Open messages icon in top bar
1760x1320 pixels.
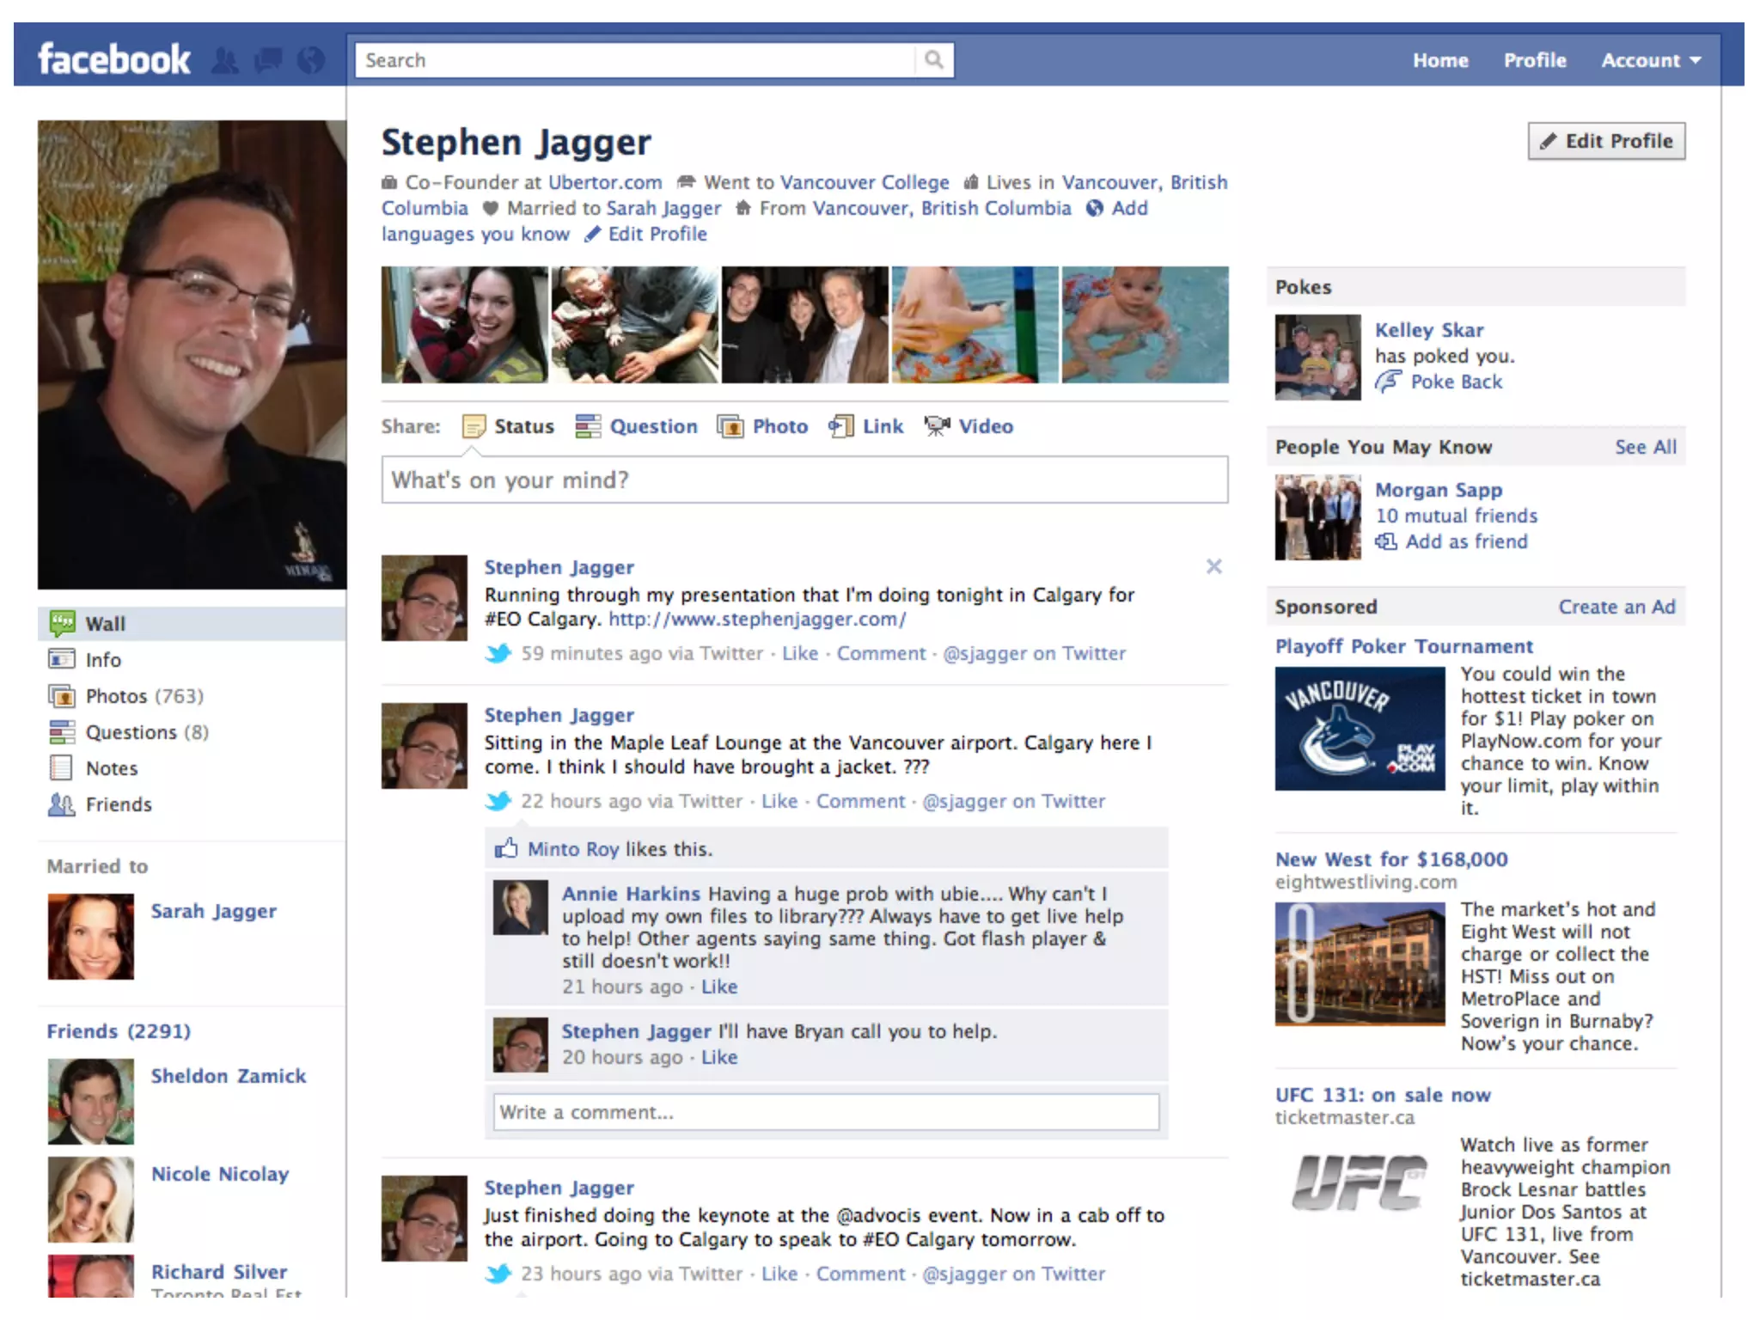(x=268, y=60)
